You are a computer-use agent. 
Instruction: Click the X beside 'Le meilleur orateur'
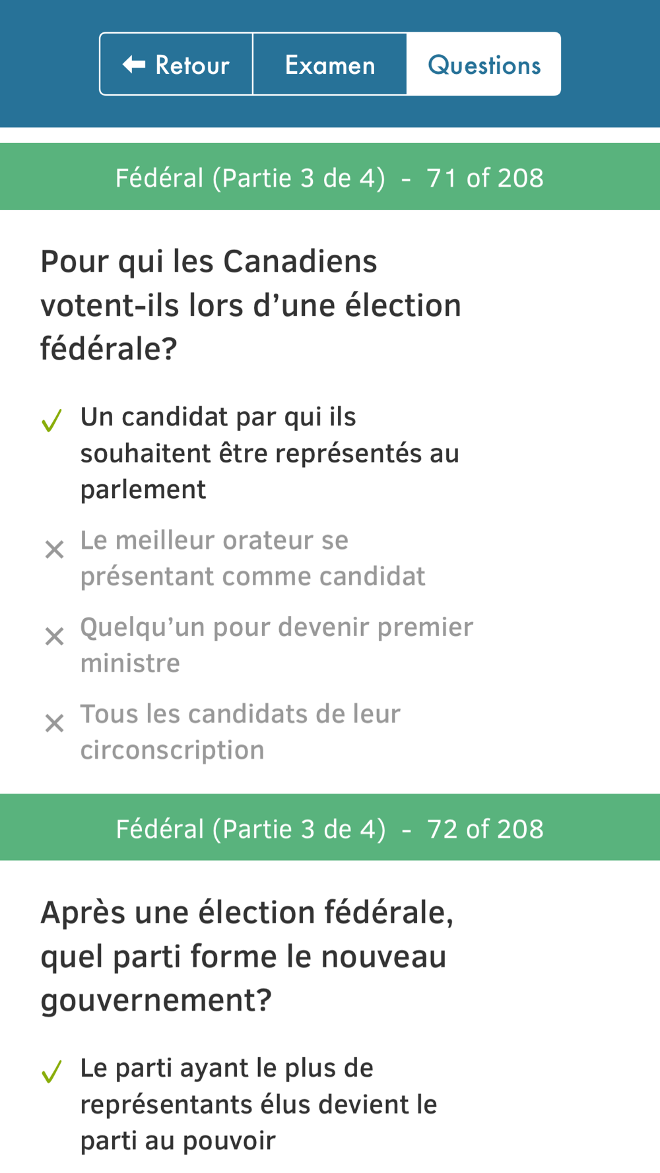click(x=54, y=550)
